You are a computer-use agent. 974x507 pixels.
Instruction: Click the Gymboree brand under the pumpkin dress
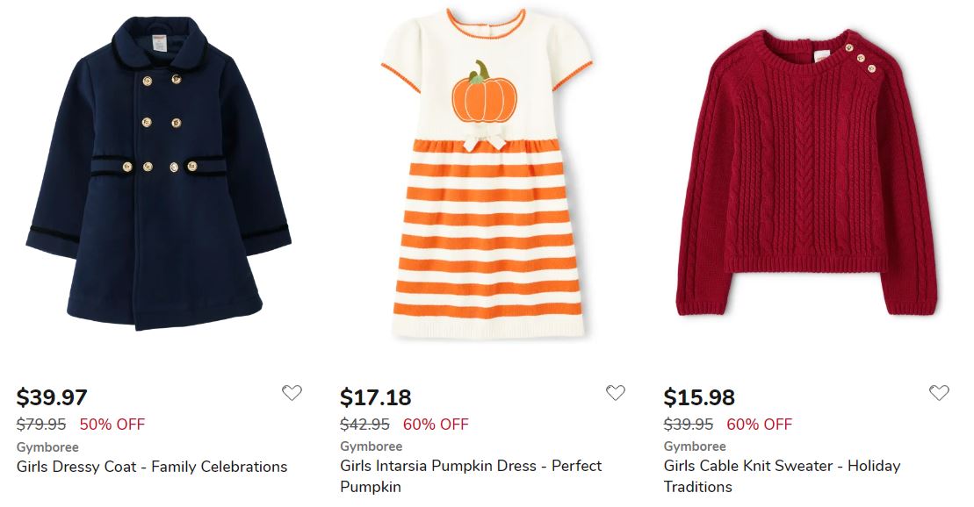(370, 446)
